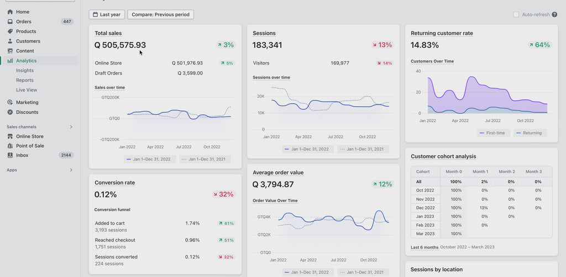The image size is (566, 277).
Task: Expand the Apps section chevron
Action: coord(71,170)
